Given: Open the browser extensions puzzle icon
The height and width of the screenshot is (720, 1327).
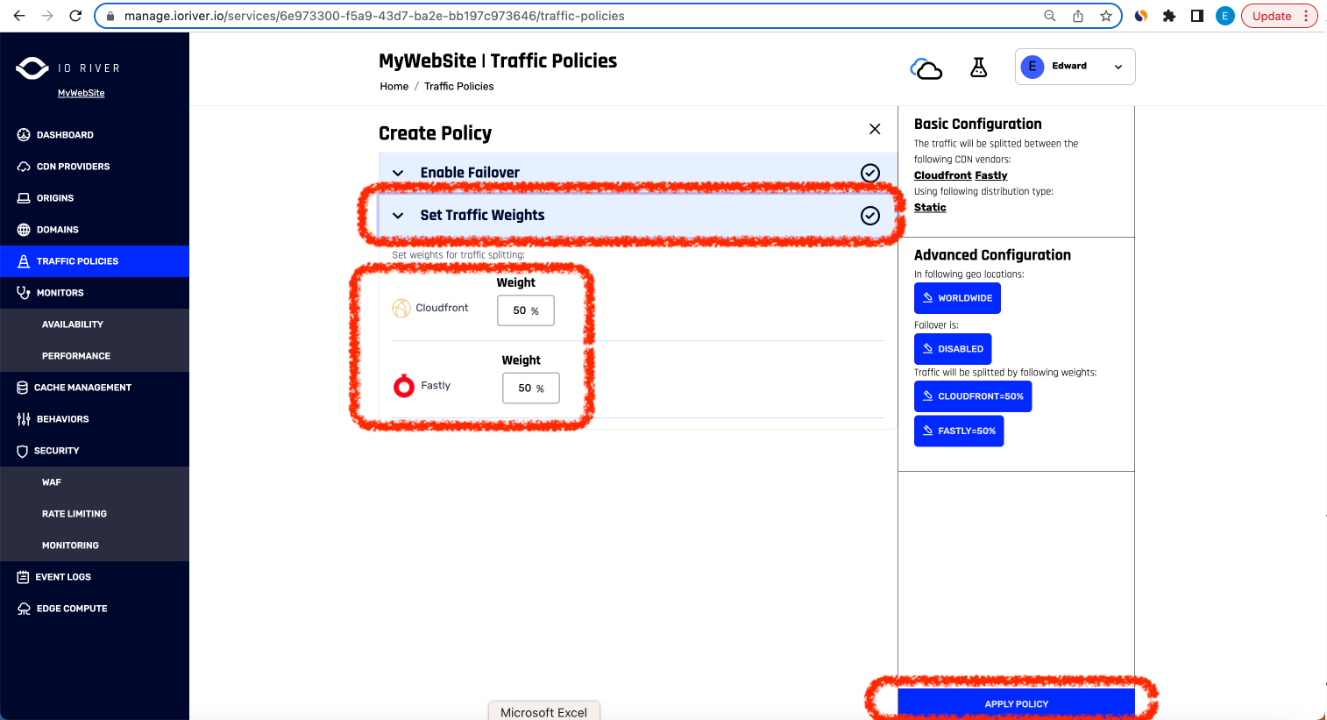Looking at the screenshot, I should (1169, 16).
